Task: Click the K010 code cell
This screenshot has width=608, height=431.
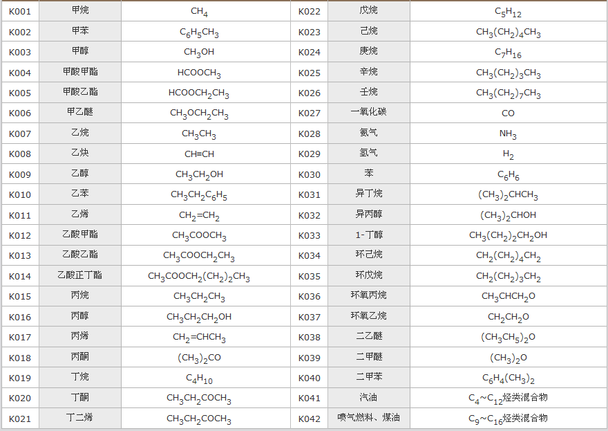Action: pyautogui.click(x=20, y=195)
